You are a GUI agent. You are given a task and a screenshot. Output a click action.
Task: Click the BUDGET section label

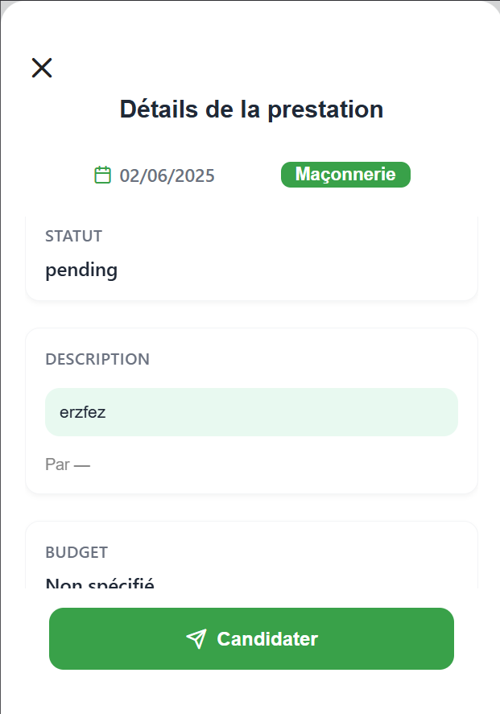point(76,552)
